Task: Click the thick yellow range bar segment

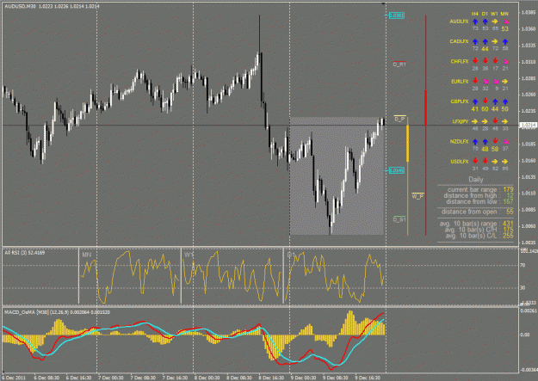Action: (408, 144)
